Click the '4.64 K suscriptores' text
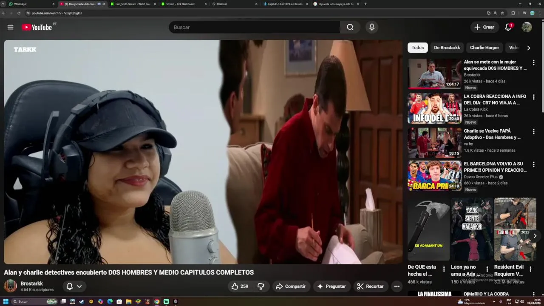544x306 pixels. coord(37,290)
